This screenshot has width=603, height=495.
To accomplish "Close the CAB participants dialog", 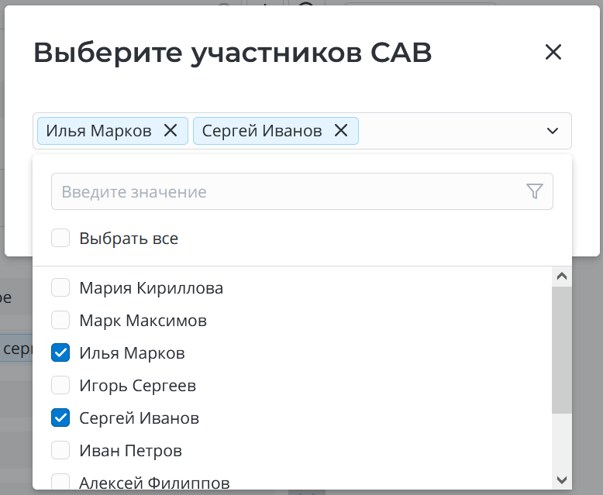I will [x=553, y=53].
